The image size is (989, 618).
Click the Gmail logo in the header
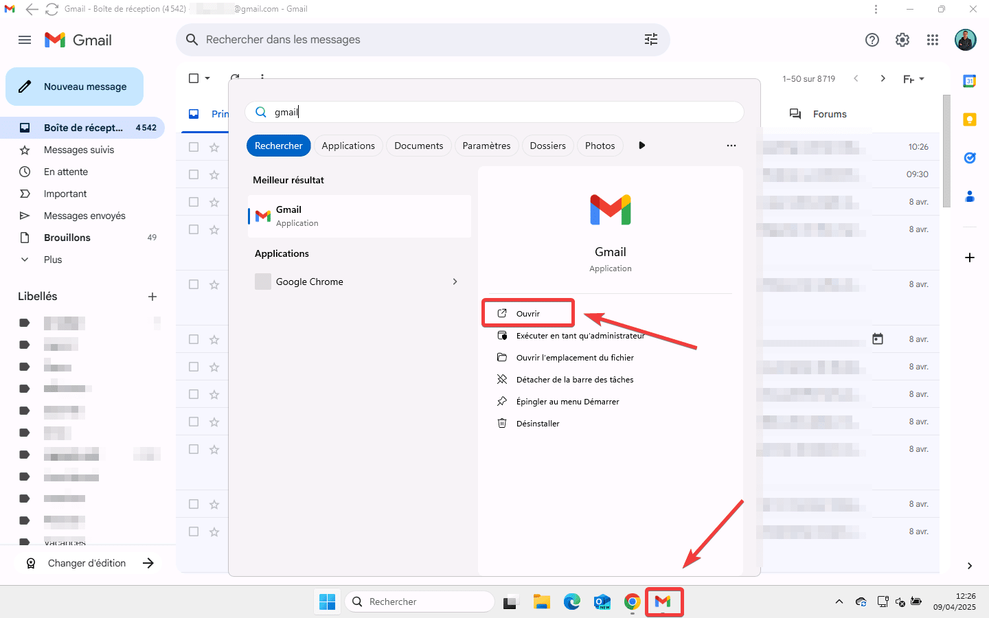coord(78,40)
